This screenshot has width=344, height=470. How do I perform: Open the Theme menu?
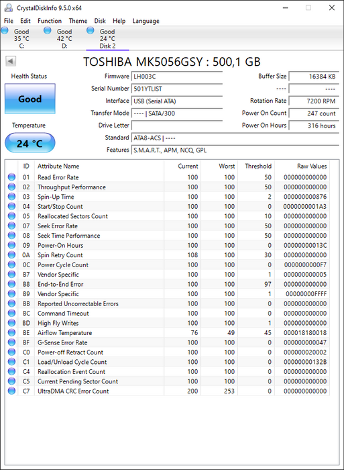(78, 21)
